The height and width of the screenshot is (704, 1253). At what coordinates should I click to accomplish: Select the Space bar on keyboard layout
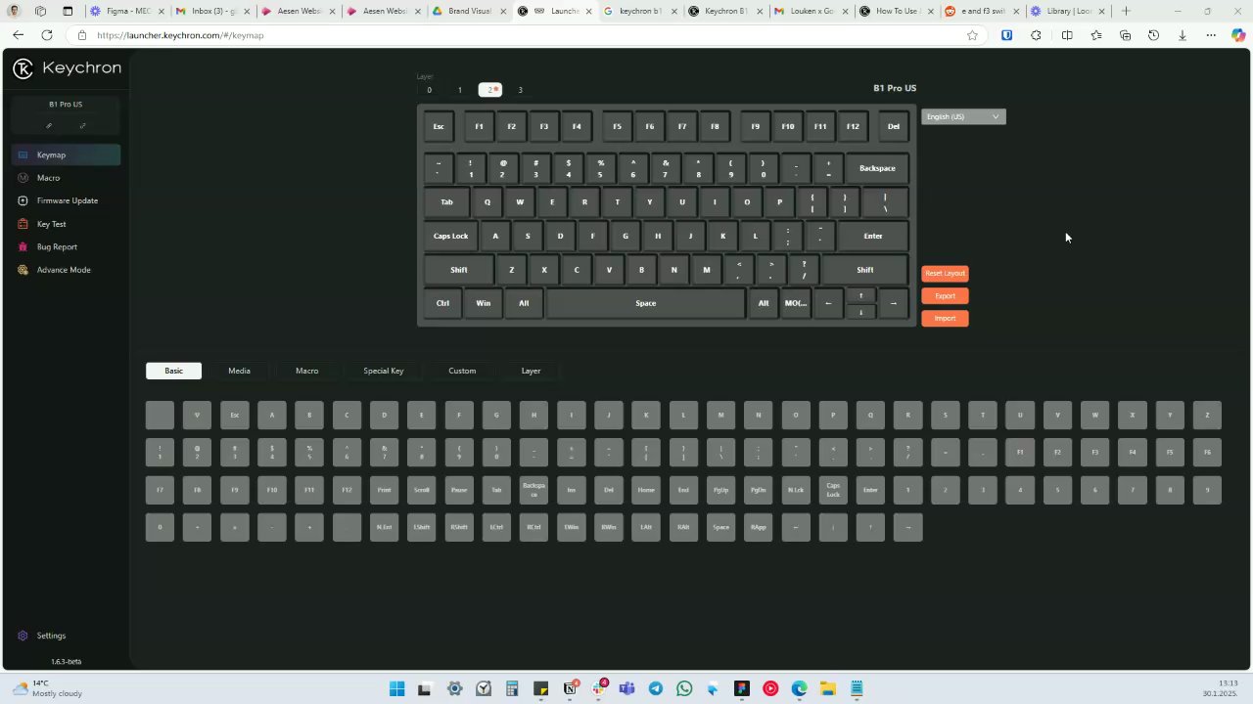(x=645, y=303)
